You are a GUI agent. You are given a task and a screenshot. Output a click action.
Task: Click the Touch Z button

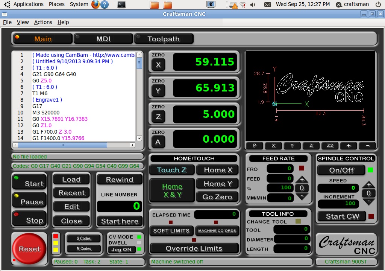click(171, 170)
